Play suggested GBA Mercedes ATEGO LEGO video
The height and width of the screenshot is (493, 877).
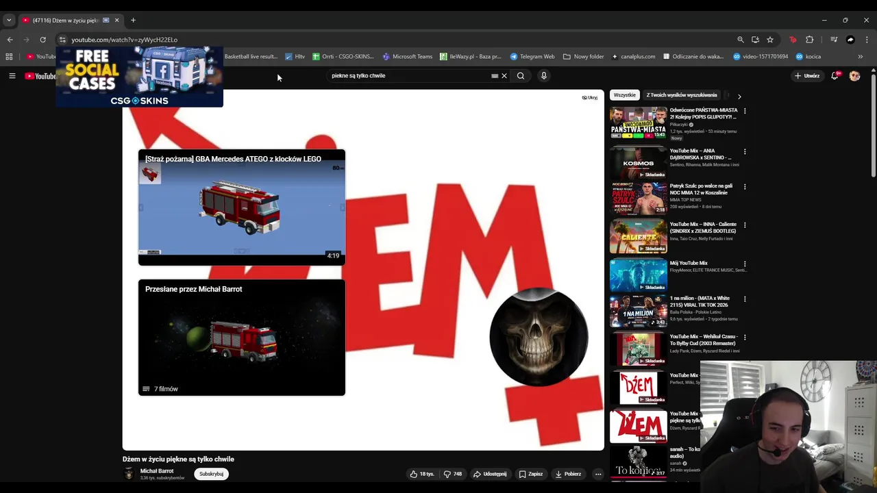[x=242, y=207]
